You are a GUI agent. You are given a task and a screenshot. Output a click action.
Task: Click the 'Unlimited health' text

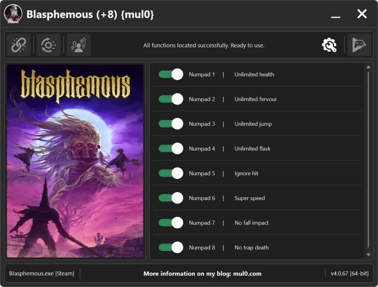coord(254,75)
